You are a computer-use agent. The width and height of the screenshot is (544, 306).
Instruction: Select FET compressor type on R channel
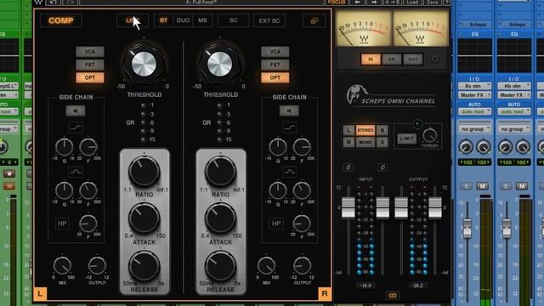275,65
